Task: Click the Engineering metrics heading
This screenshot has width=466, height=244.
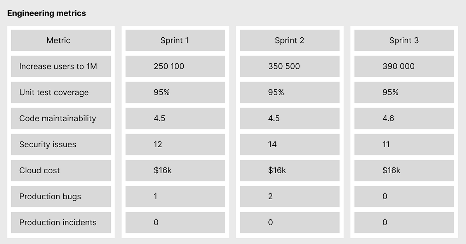Action: [47, 13]
